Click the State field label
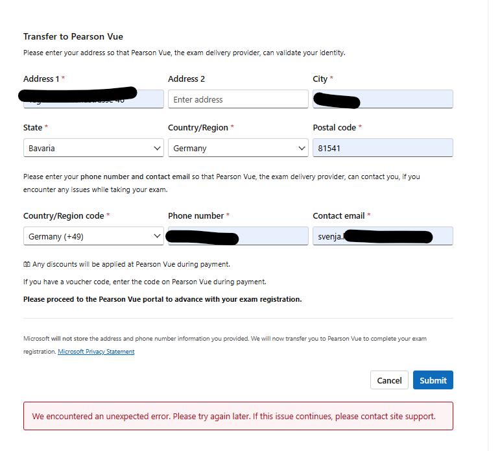 (x=33, y=128)
